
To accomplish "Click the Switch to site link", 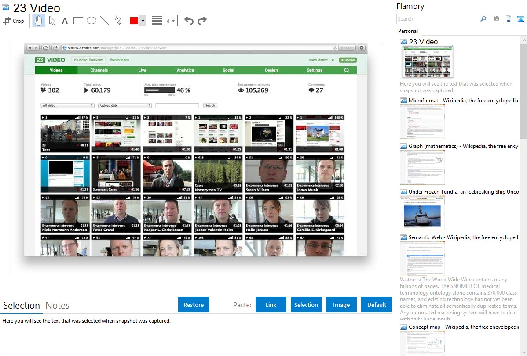I will pyautogui.click(x=119, y=60).
